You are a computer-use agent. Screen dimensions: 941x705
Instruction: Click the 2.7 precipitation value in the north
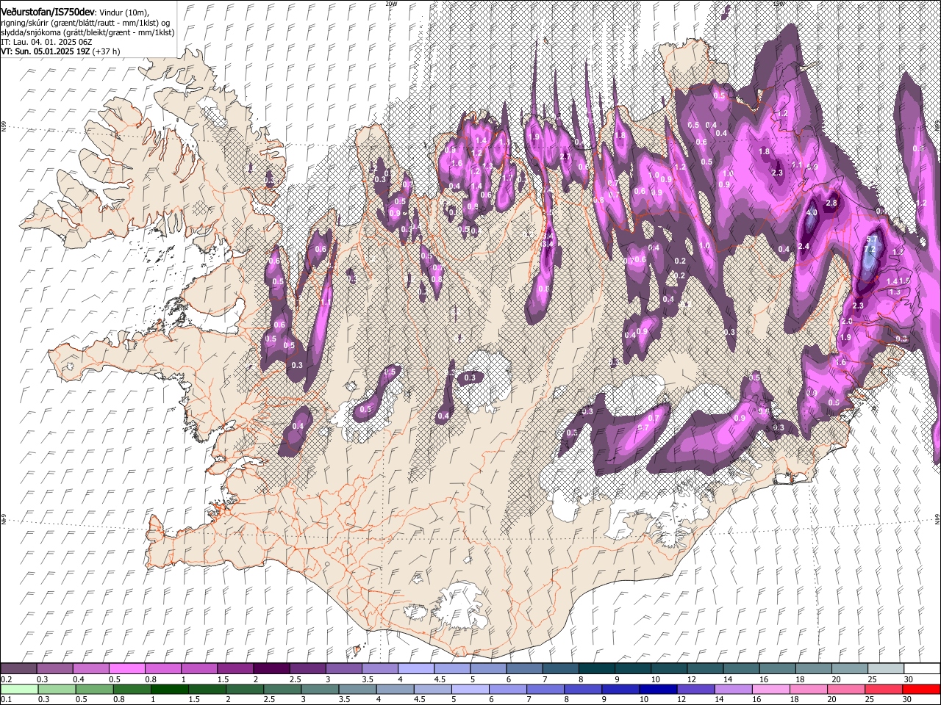565,156
